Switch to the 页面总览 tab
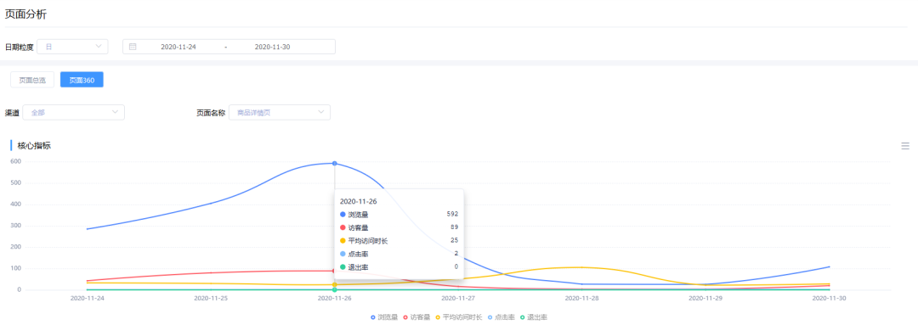This screenshot has height=325, width=918. click(x=32, y=80)
